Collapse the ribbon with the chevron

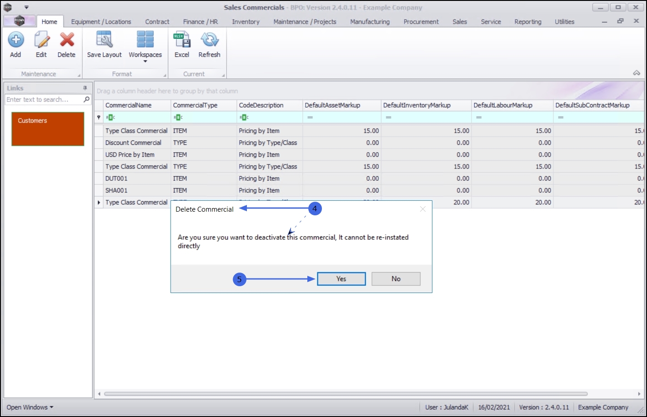tap(637, 73)
